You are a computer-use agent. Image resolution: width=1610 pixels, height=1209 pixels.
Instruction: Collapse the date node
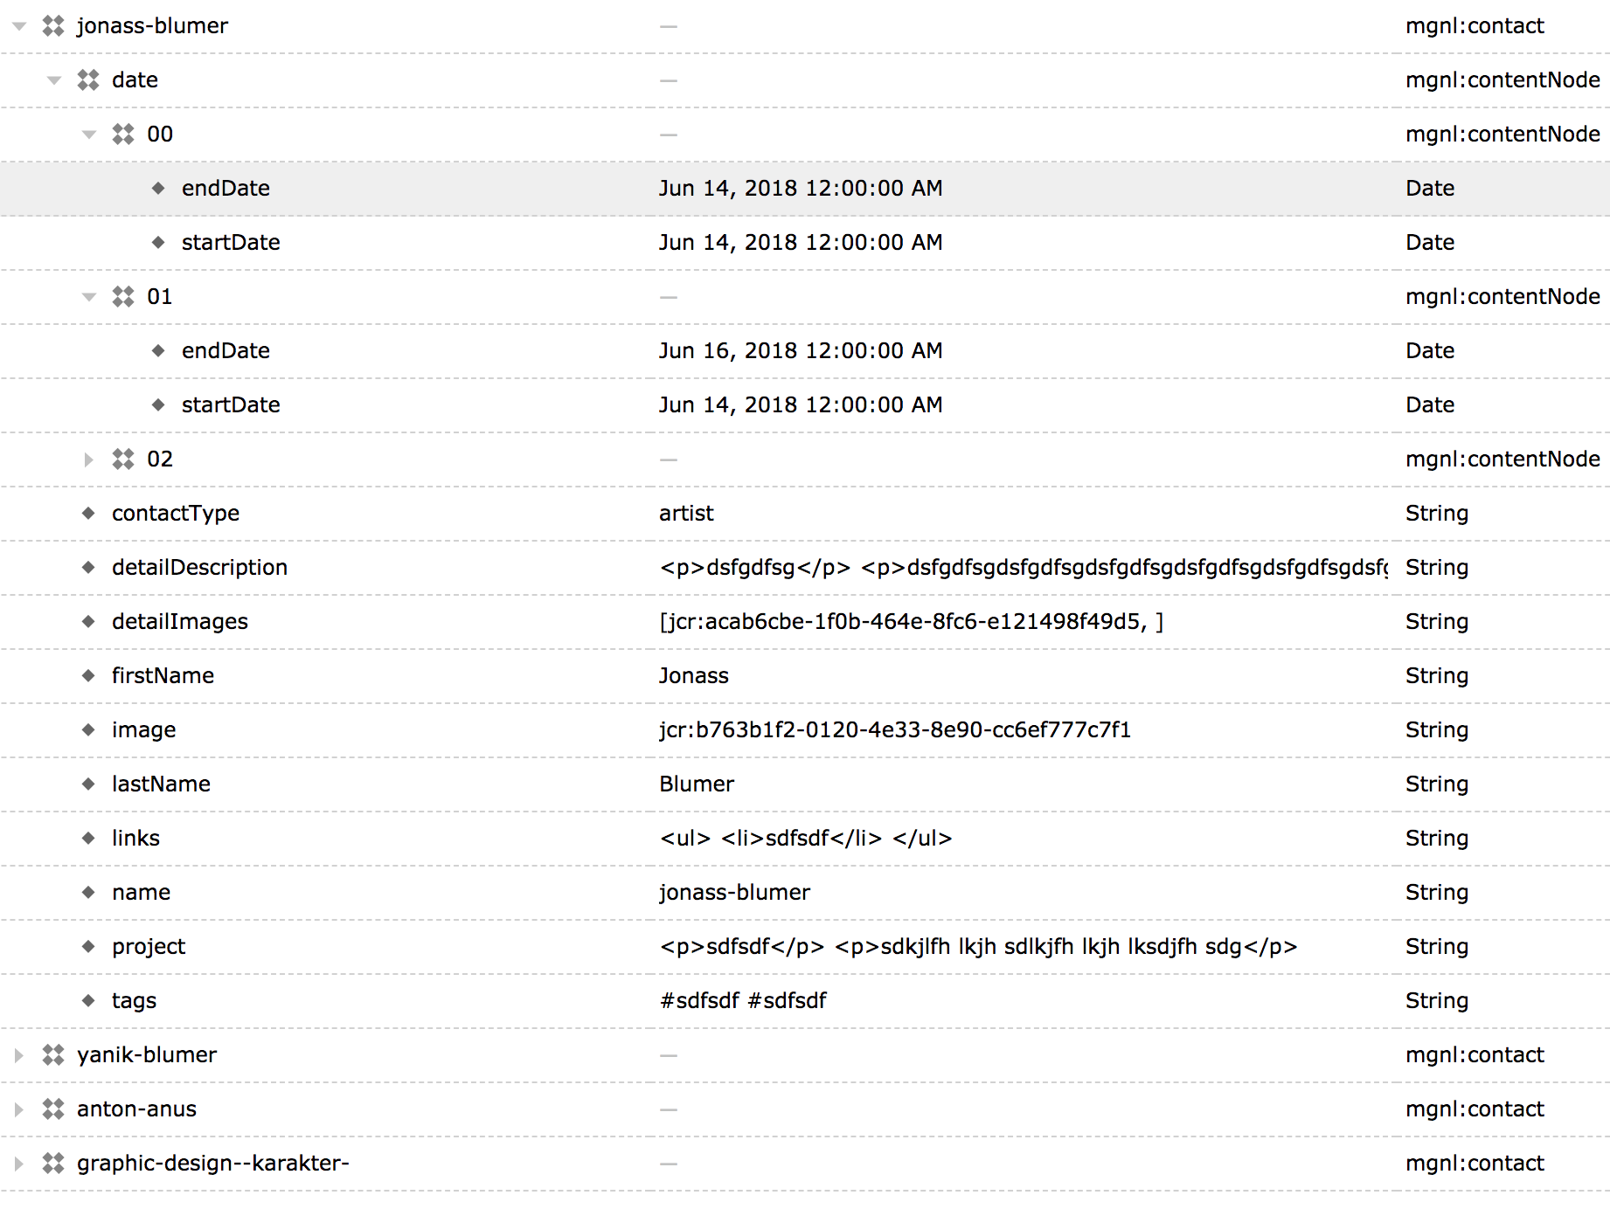pos(54,80)
